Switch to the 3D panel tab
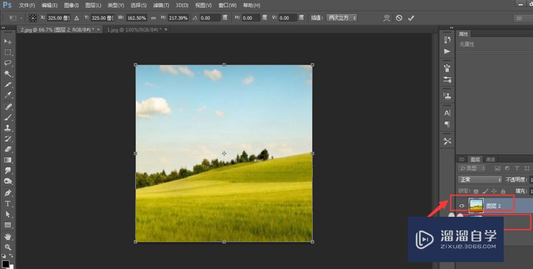The height and width of the screenshot is (269, 533). point(461,159)
